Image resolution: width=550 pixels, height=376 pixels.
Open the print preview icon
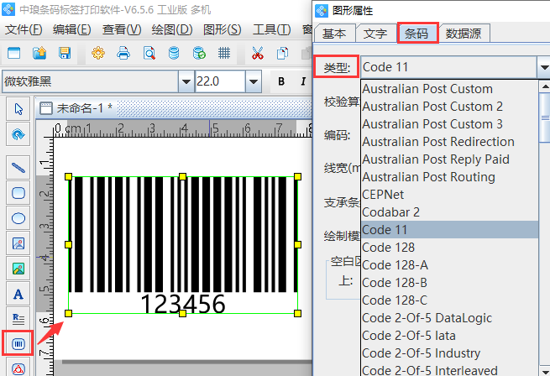tap(149, 54)
